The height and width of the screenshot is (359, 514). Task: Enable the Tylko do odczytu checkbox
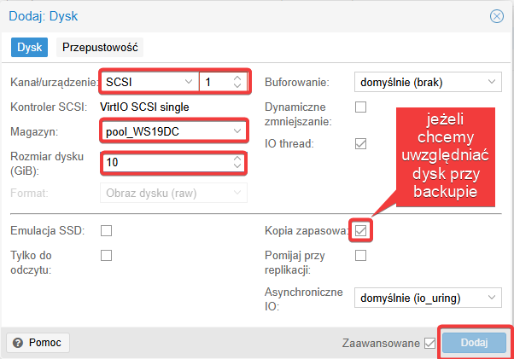point(106,255)
